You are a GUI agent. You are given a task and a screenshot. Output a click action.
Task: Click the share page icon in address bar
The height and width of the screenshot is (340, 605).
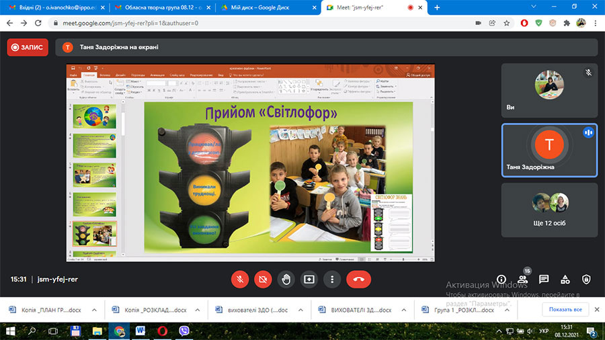492,23
